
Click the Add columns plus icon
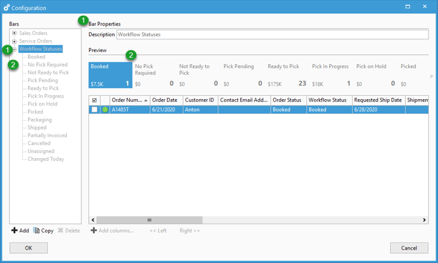point(94,231)
